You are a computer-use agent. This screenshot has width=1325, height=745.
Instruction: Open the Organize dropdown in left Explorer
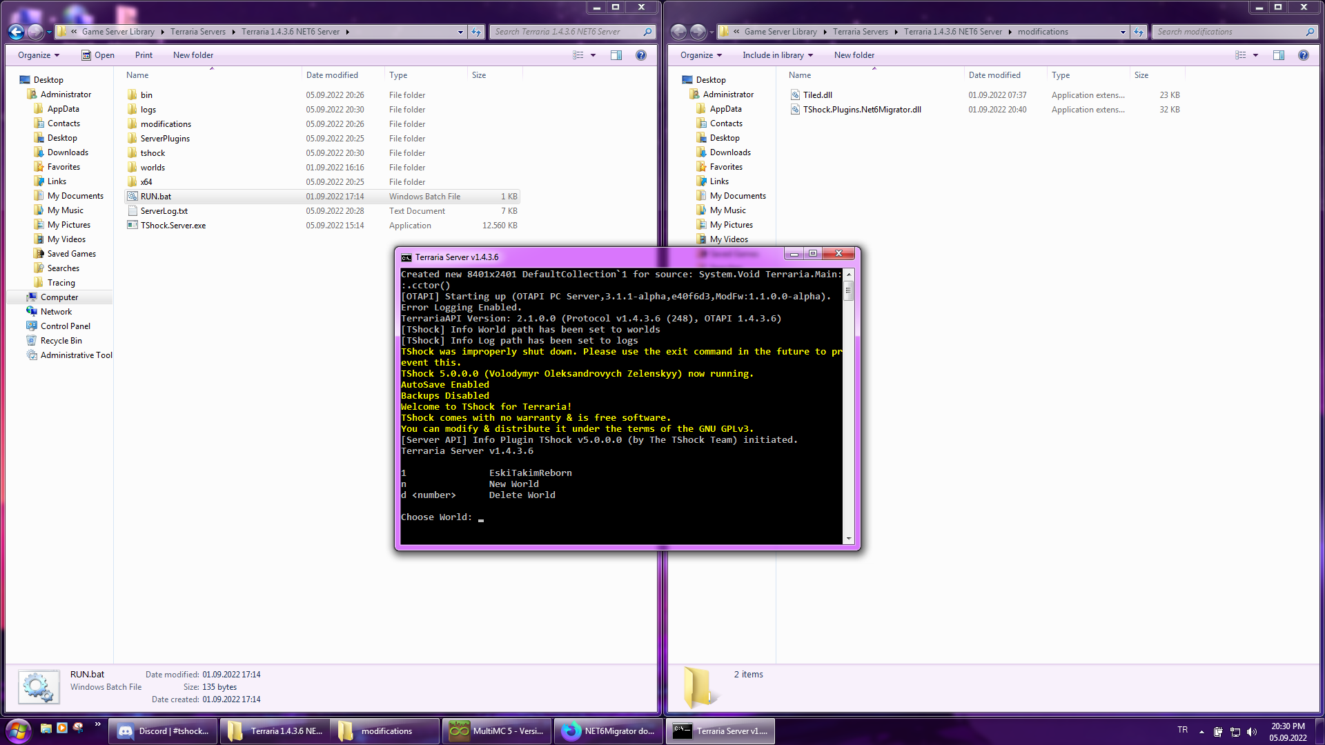(39, 55)
